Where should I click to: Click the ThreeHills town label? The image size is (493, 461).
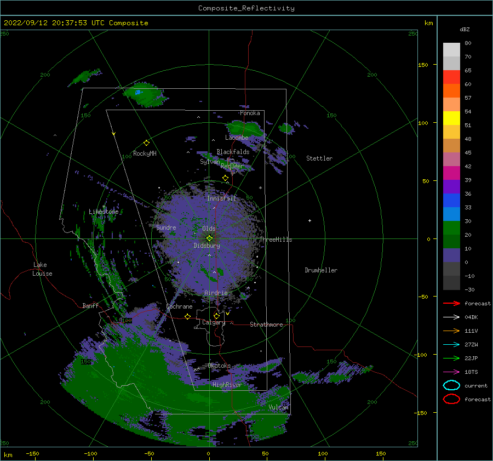(276, 240)
